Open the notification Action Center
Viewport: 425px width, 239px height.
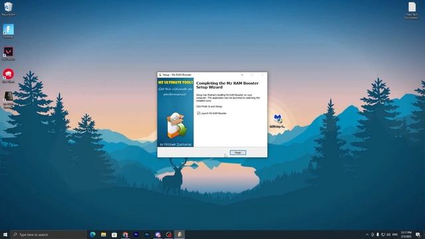pos(418,234)
